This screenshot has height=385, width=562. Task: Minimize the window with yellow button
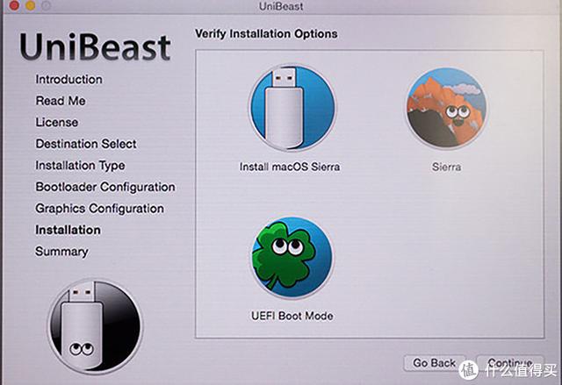[31, 6]
